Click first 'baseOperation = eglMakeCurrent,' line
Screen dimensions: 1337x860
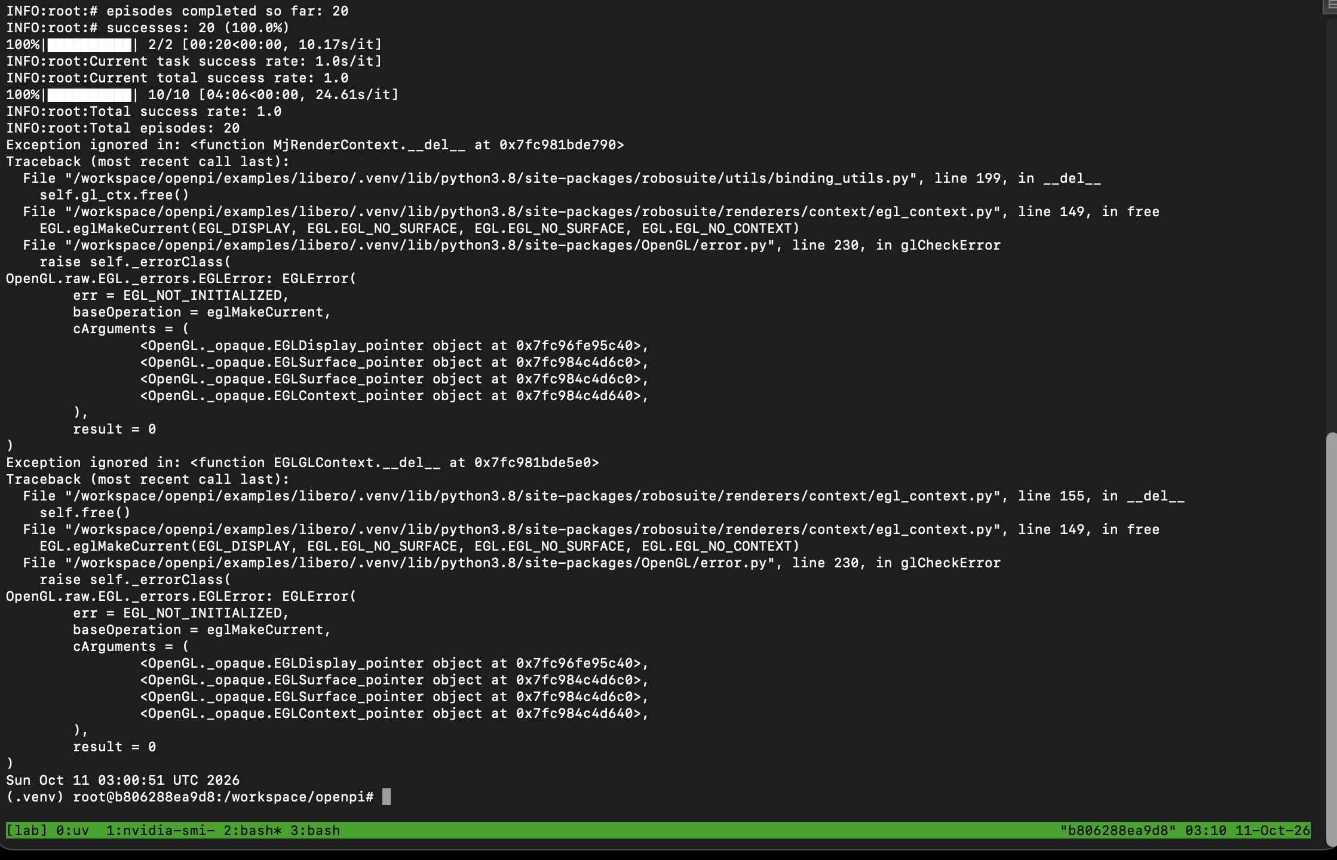[203, 312]
